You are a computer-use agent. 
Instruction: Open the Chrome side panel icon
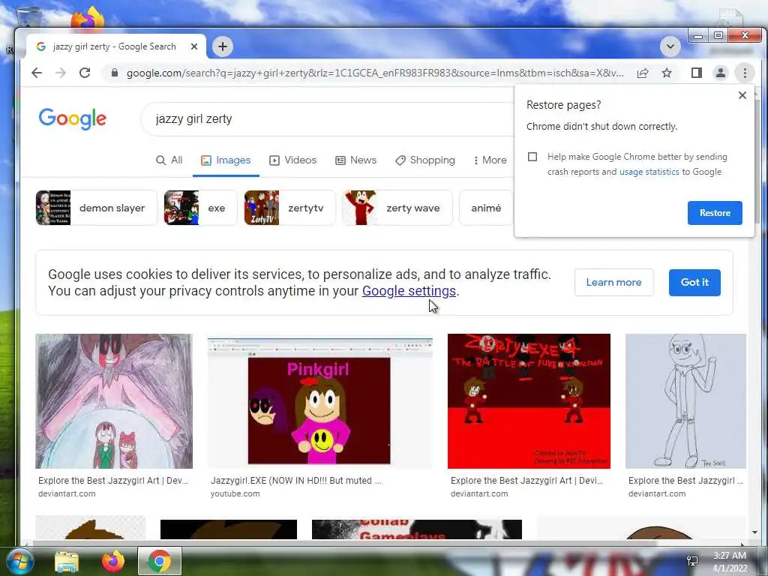(x=697, y=73)
